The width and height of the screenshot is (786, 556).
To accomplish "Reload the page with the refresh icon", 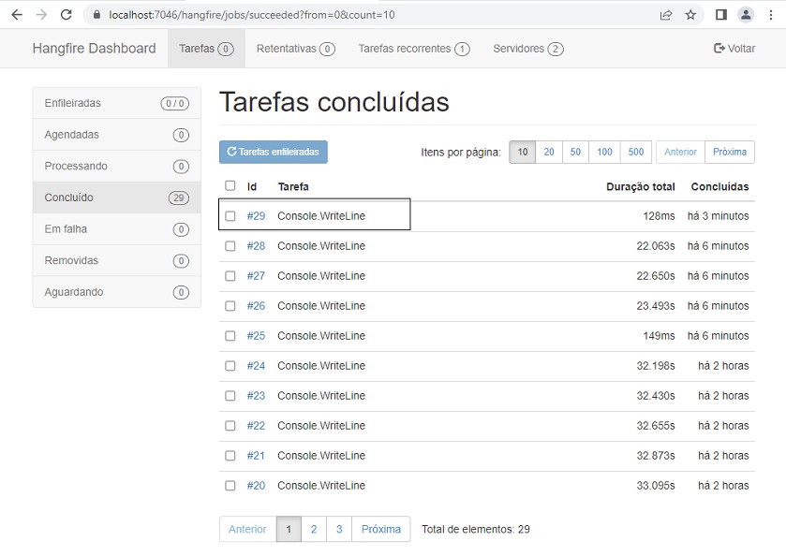I will click(66, 15).
